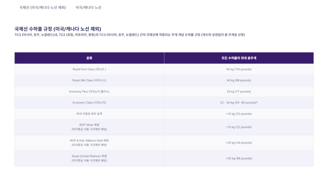Click the Royal Orchid Platinum 회원 cell
The height and width of the screenshot is (169, 321).
click(89, 158)
